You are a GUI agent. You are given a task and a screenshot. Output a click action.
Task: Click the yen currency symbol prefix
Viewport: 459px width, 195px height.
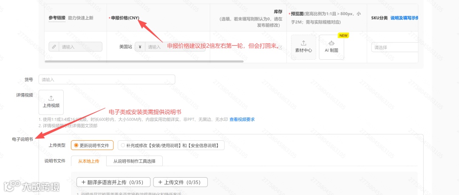[140, 47]
